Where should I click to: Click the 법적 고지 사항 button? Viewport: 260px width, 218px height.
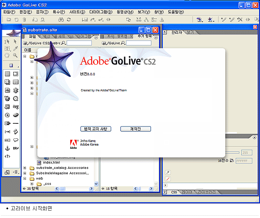pyautogui.click(x=96, y=129)
